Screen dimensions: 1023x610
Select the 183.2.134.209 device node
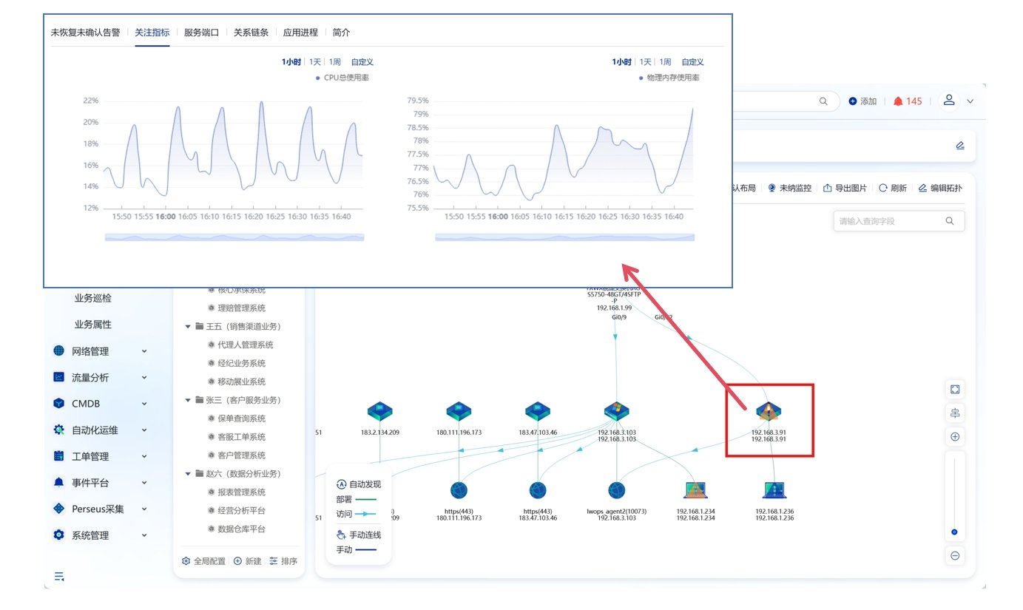tap(380, 412)
